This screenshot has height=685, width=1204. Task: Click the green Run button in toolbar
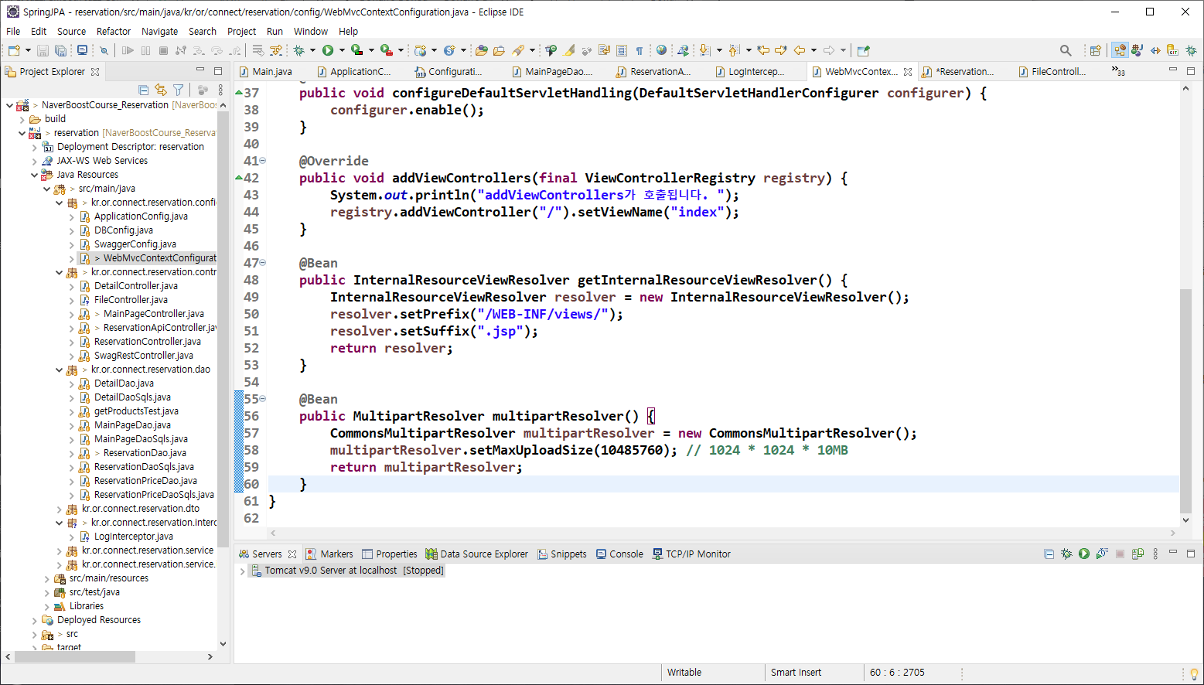[328, 50]
